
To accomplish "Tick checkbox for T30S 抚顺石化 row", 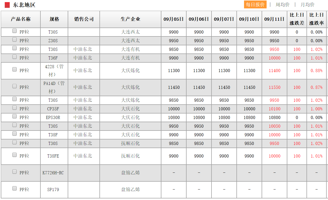I will point(14,142).
